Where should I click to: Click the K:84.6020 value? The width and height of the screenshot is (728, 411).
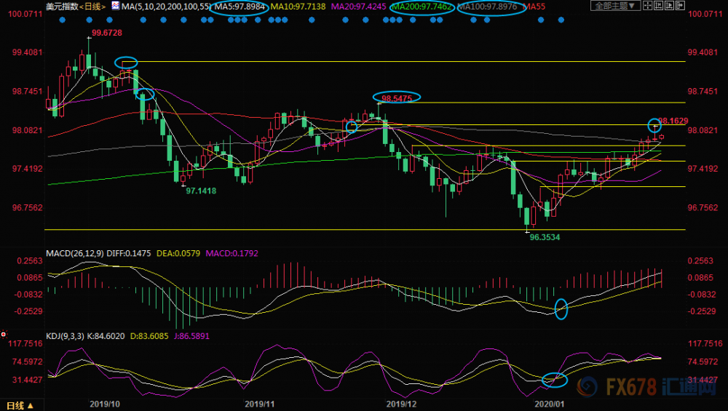(106, 336)
